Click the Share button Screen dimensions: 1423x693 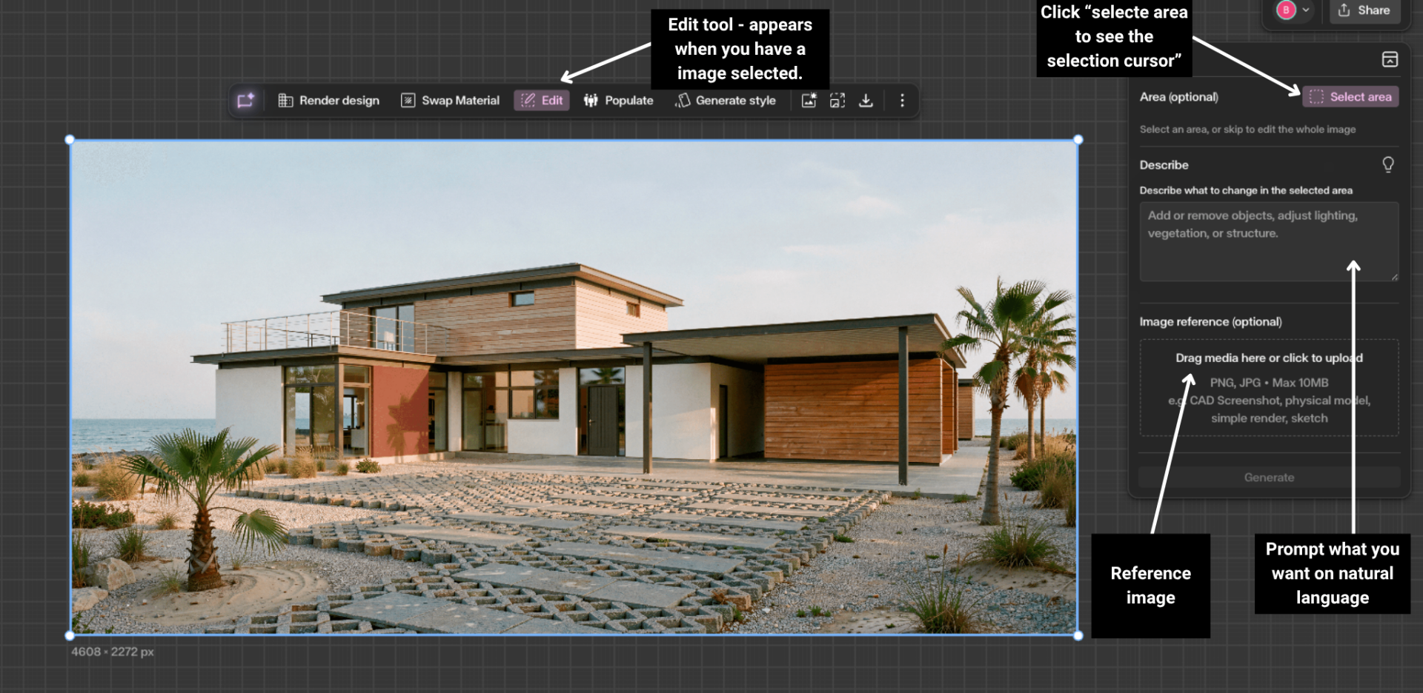click(1364, 10)
